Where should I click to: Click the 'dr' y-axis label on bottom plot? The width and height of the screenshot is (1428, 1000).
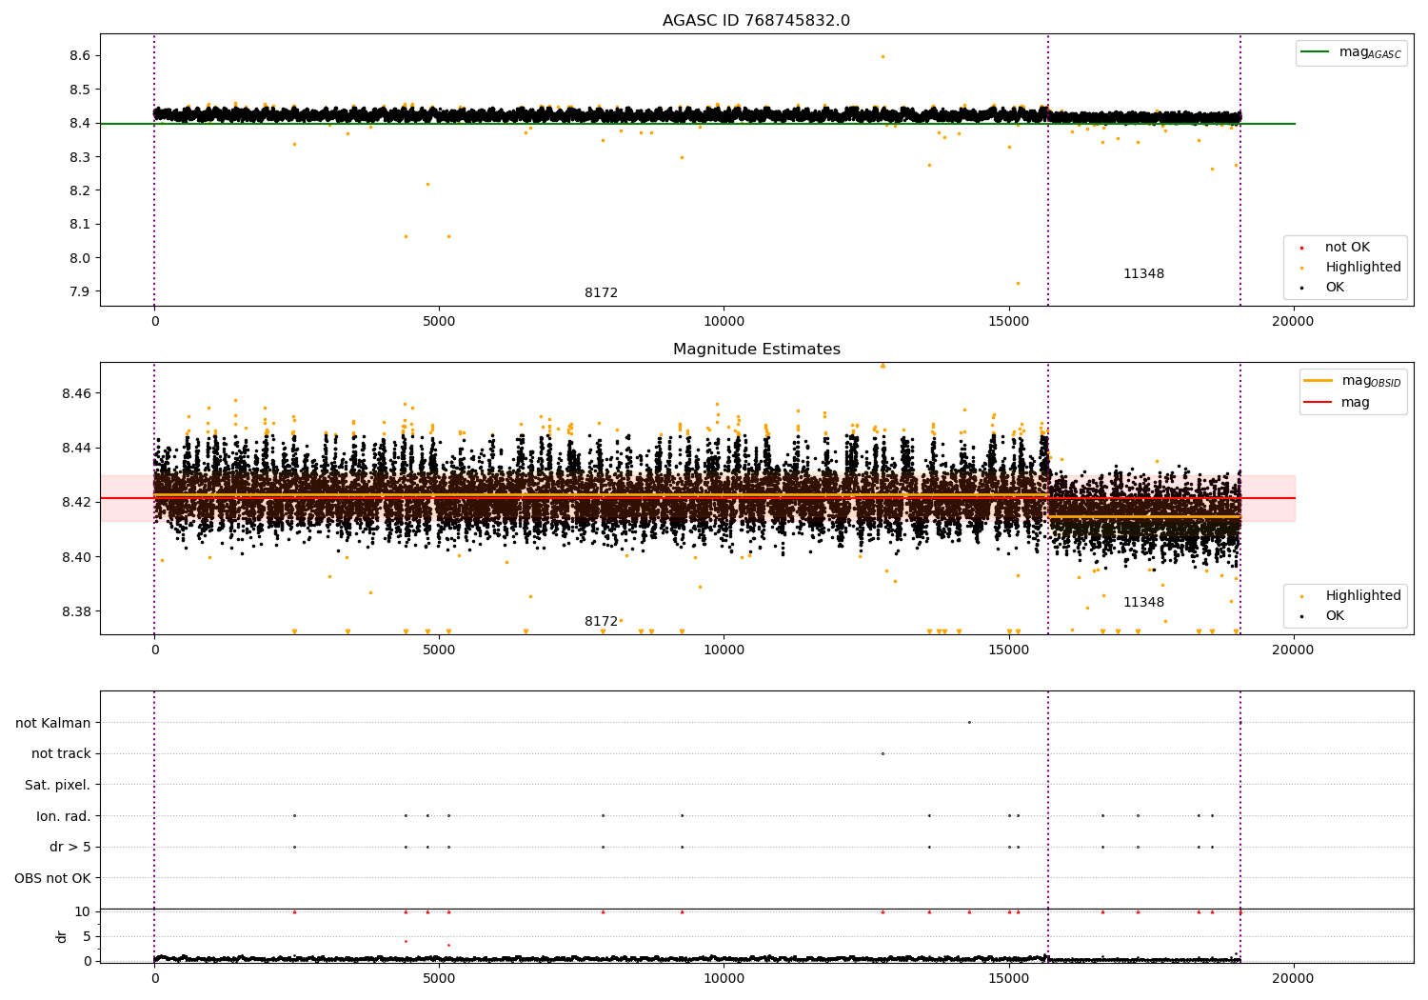[x=62, y=936]
